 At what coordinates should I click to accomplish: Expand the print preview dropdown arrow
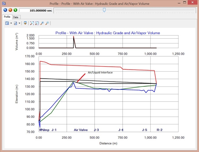19,23
